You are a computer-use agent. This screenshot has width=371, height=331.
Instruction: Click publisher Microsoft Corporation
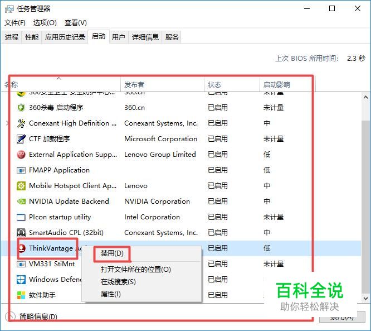pos(160,139)
